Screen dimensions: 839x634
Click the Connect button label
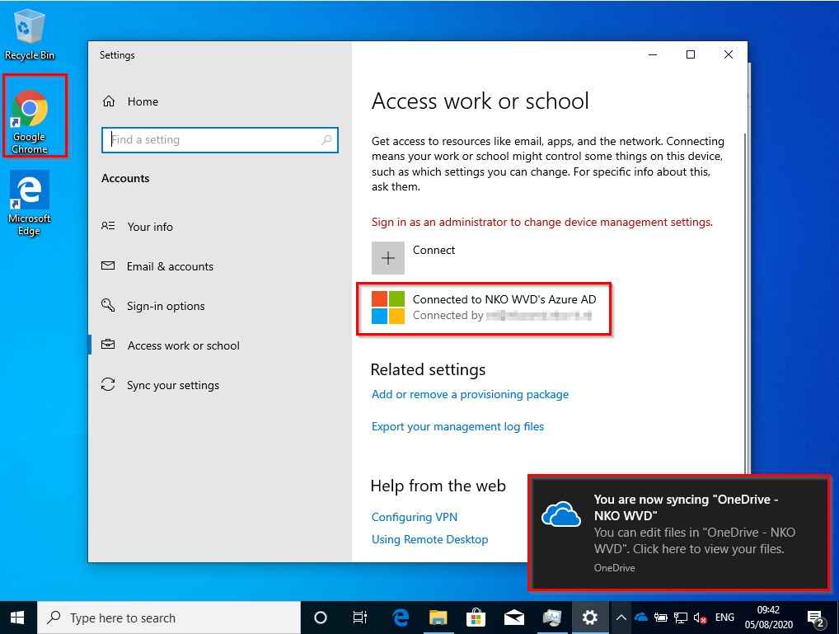[434, 250]
